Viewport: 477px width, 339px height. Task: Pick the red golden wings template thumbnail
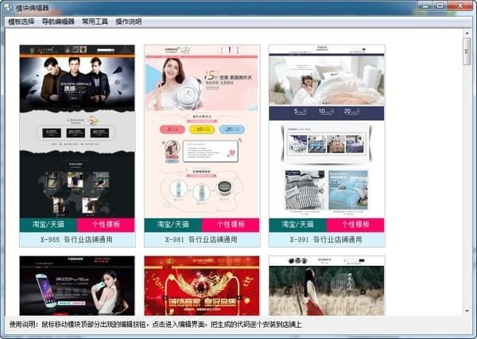202,286
